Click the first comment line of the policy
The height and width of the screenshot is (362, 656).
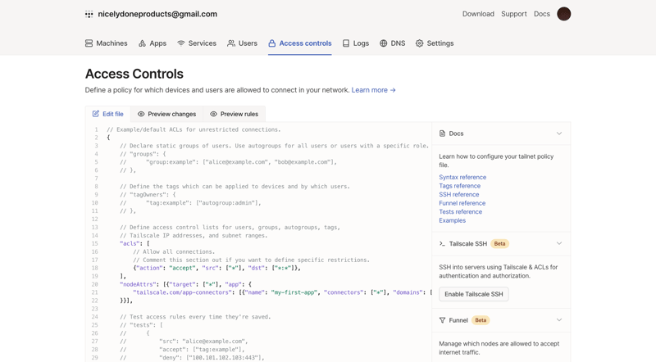[x=194, y=129]
